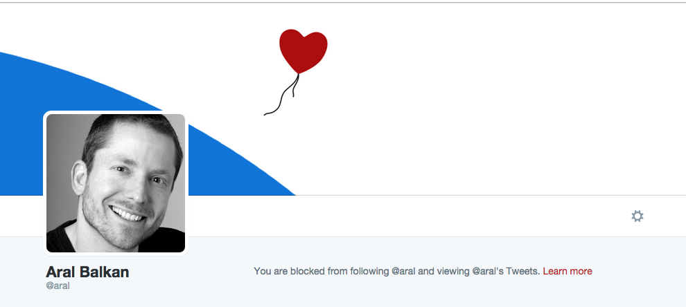View Aral Balkan's profile photo
Image resolution: width=686 pixels, height=307 pixels.
[x=116, y=183]
